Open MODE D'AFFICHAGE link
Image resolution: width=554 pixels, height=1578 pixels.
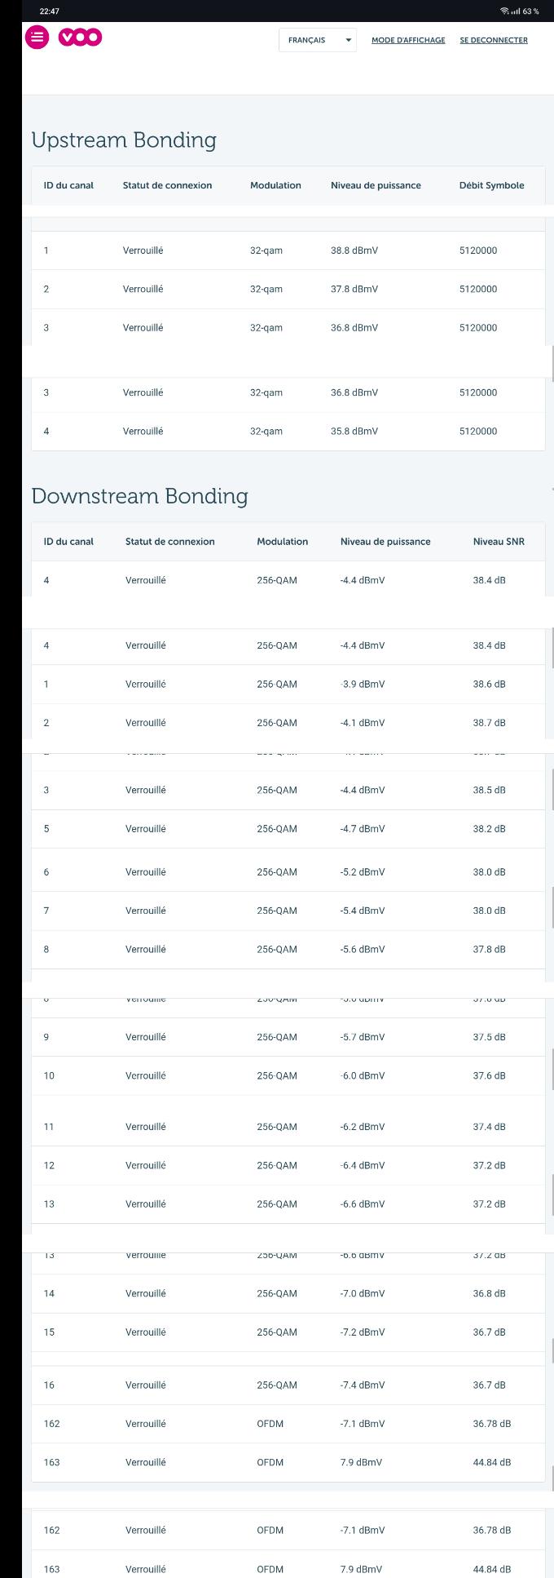point(408,40)
